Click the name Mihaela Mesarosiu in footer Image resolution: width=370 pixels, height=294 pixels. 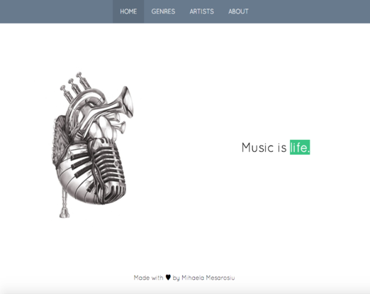[x=208, y=278]
